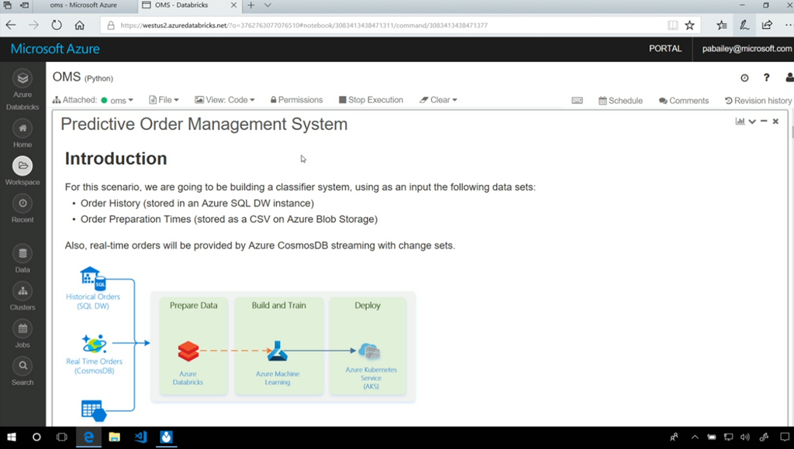Screen dimensions: 794x449
Task: Click the Introduction heading
Action: click(x=116, y=159)
